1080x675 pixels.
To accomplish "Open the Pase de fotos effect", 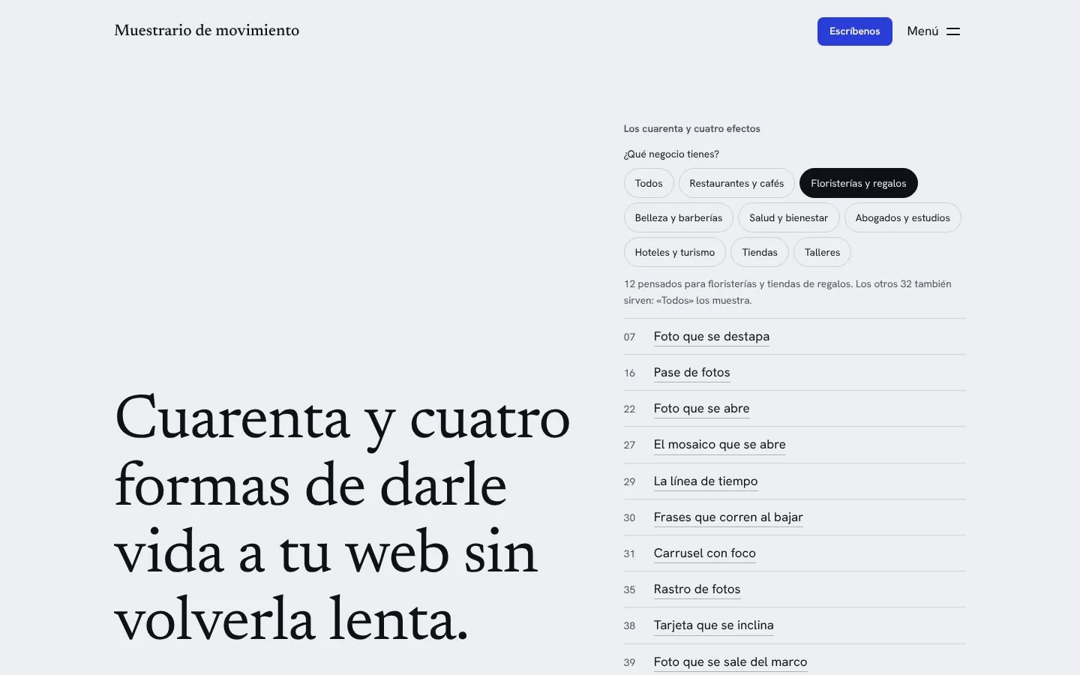I will 691,373.
